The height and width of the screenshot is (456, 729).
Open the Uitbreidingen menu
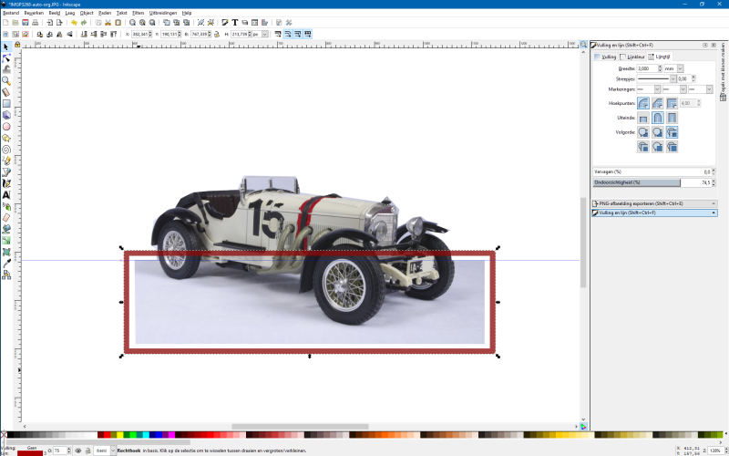[162, 13]
